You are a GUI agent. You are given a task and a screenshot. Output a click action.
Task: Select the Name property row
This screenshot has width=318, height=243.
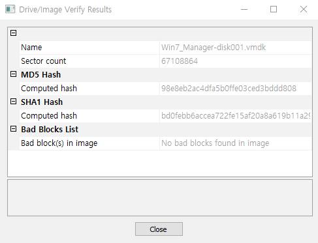click(165, 48)
